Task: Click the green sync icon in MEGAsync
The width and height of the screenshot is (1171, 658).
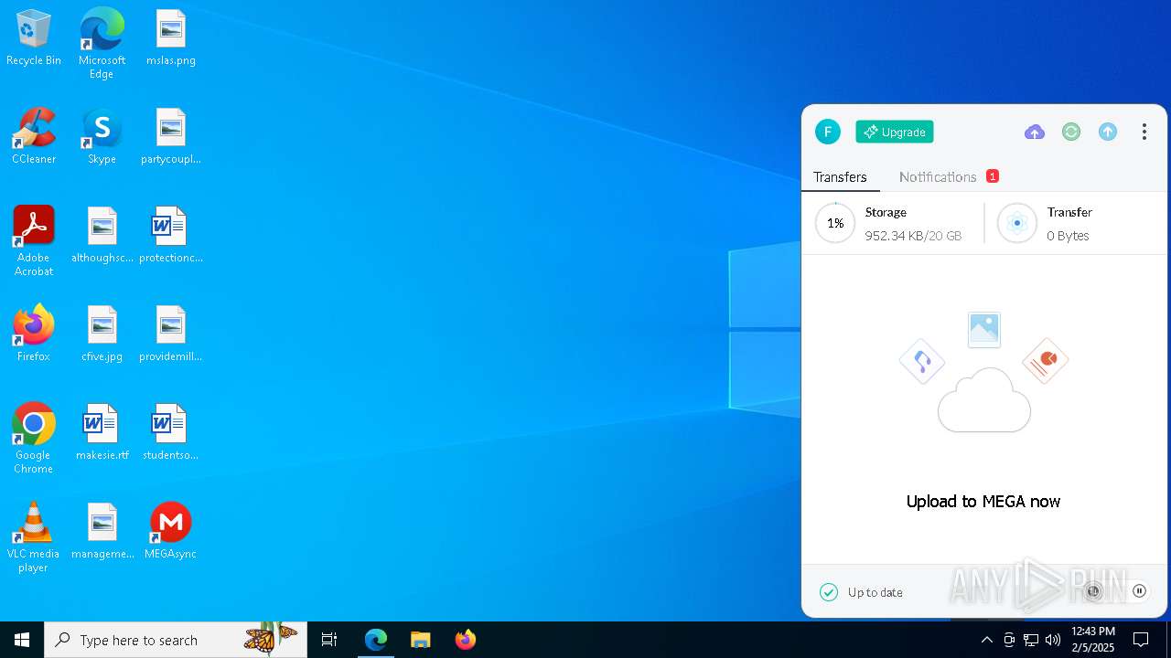Action: [x=1071, y=132]
